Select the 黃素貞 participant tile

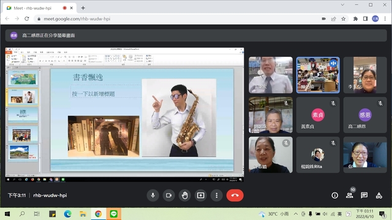(318, 115)
